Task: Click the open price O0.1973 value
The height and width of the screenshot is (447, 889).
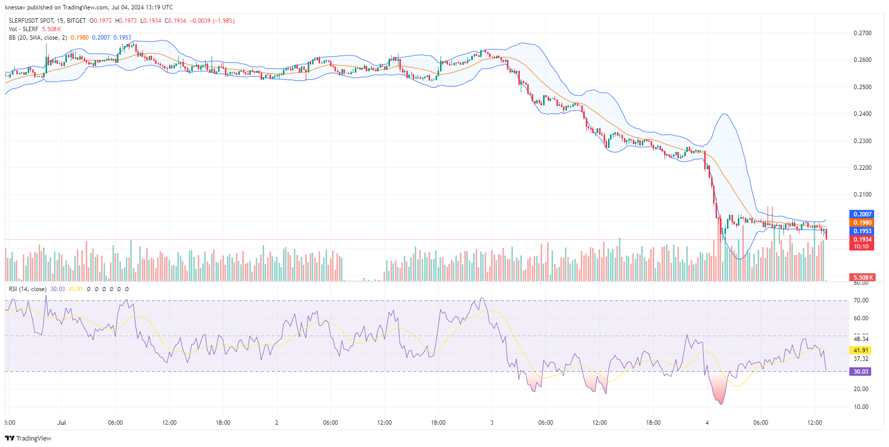Action: pyautogui.click(x=101, y=21)
